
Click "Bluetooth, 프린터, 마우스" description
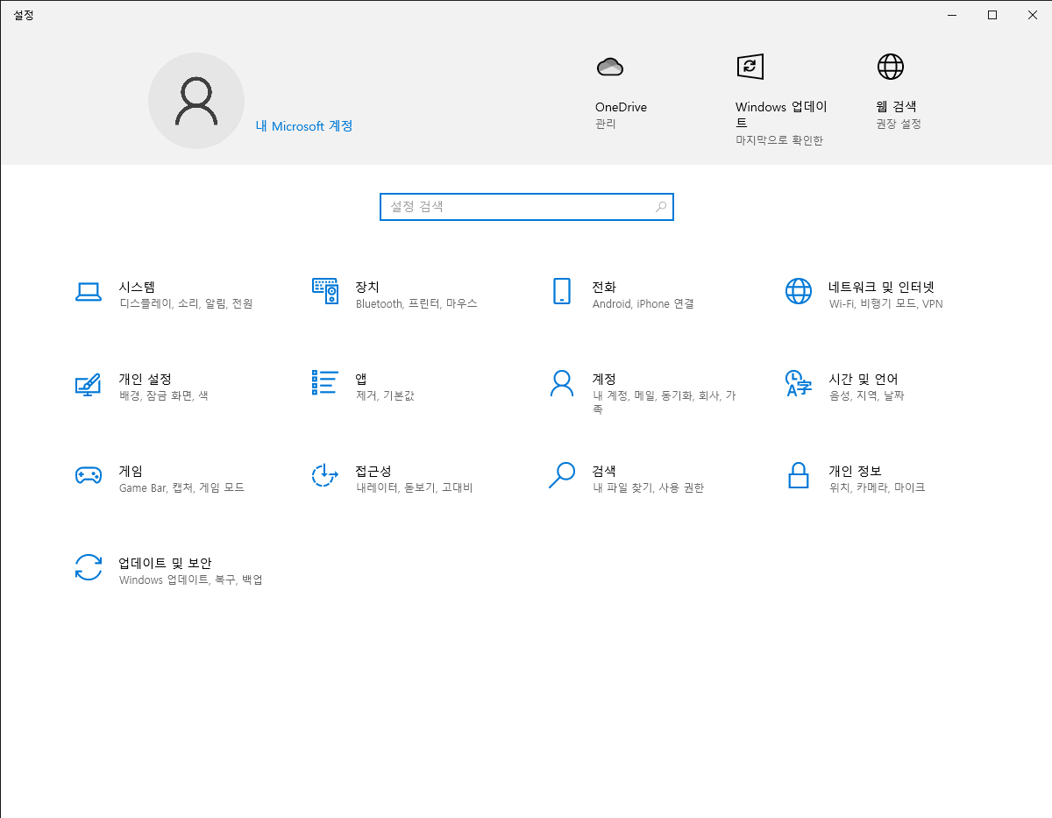coord(416,304)
